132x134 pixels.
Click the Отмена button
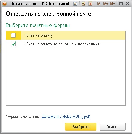pyautogui.click(x=112, y=127)
